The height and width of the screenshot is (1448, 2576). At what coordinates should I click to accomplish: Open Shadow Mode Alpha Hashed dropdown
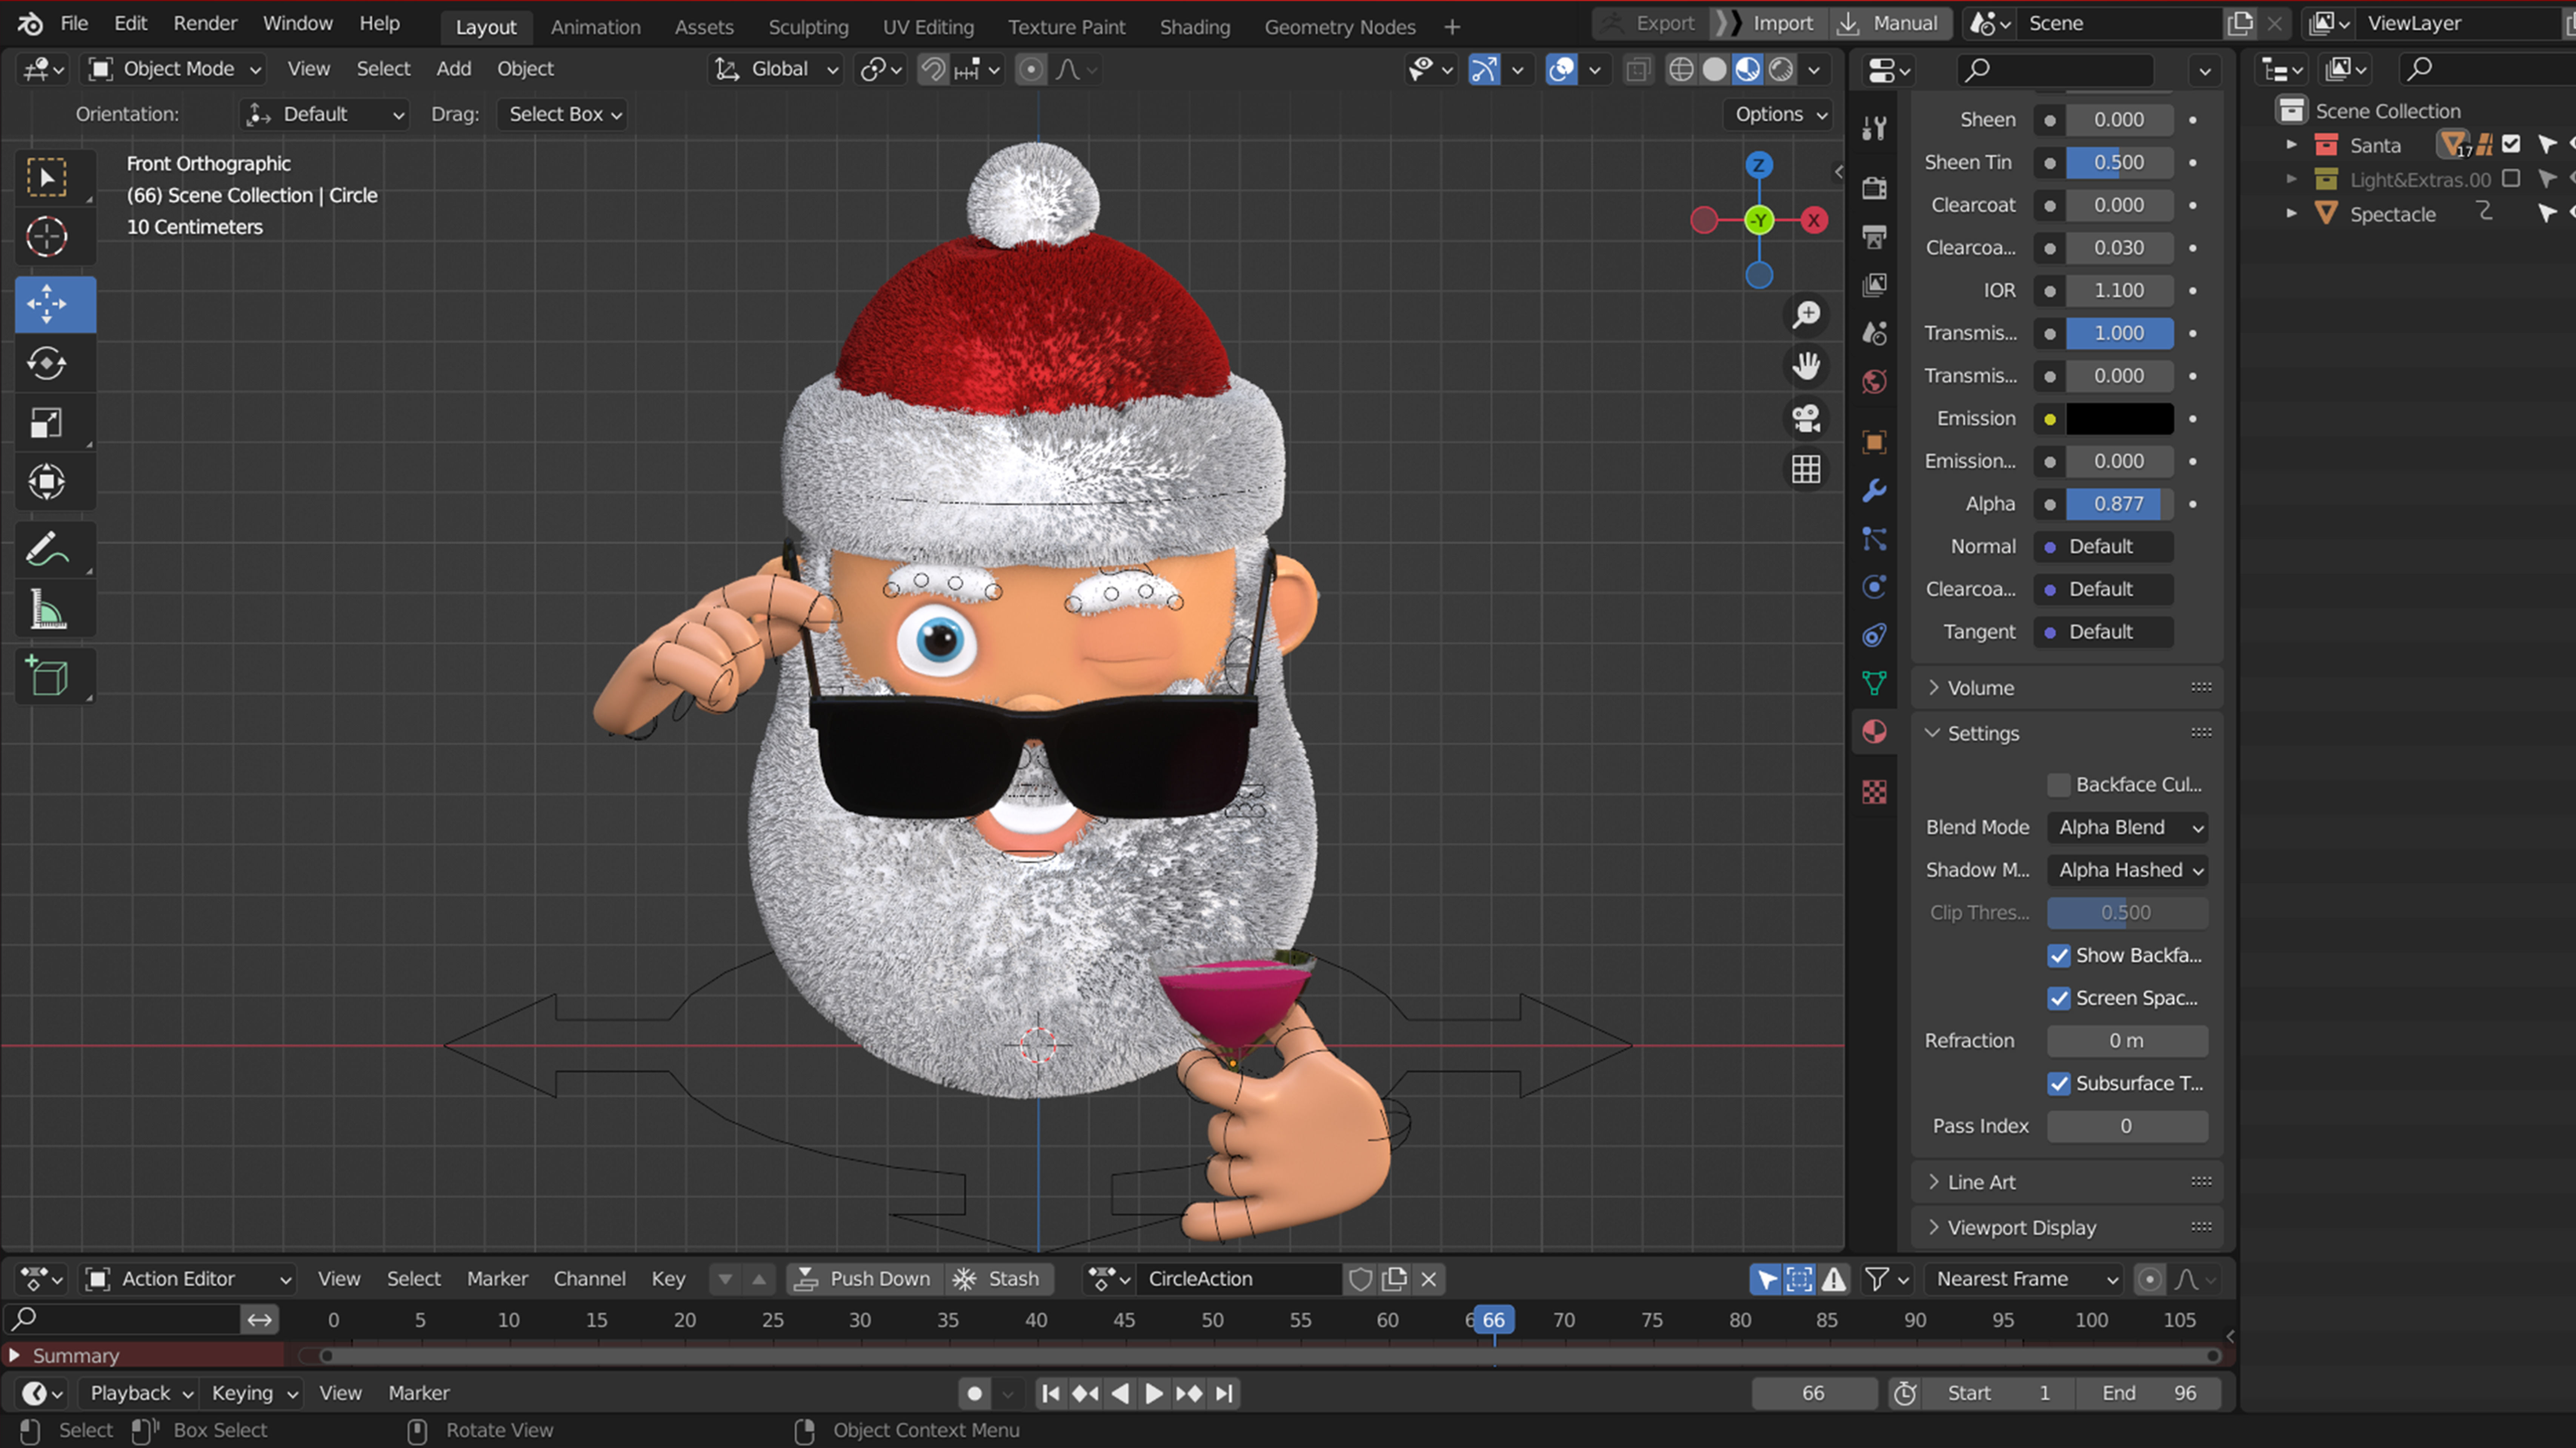click(2127, 870)
